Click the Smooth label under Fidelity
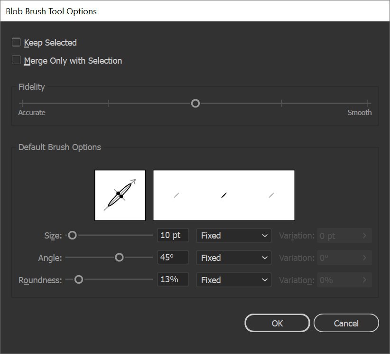Viewport: 390px width, 354px height. point(360,113)
